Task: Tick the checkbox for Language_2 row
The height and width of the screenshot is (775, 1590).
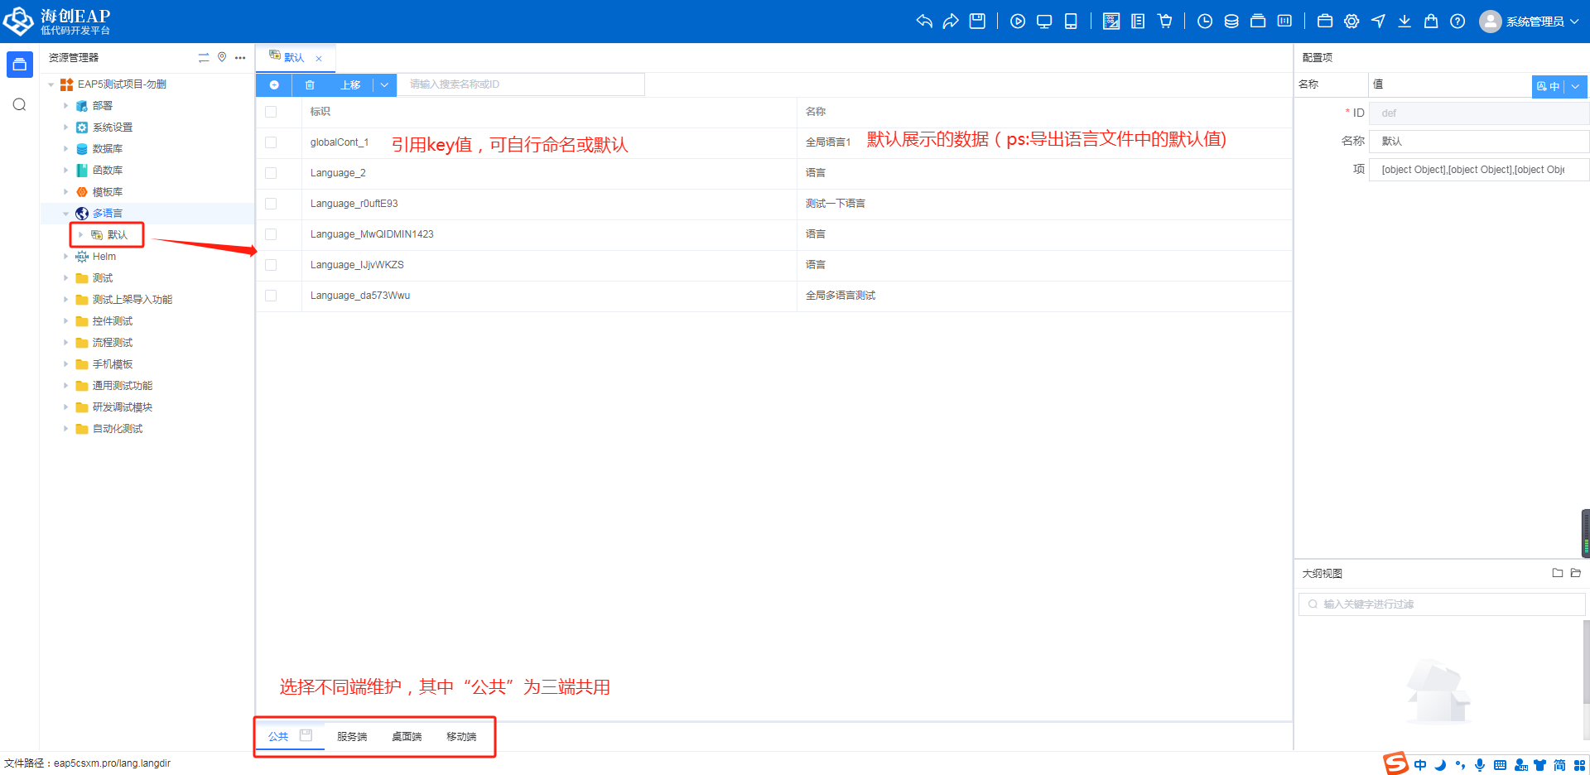Action: coord(271,173)
